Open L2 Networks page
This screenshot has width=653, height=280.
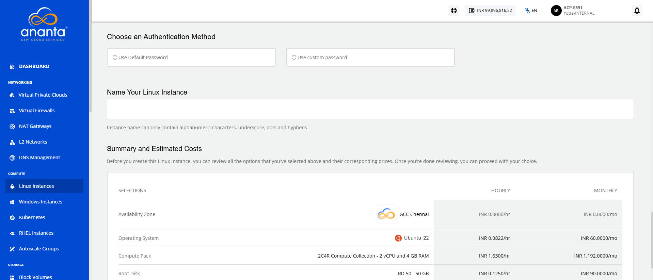tap(33, 142)
